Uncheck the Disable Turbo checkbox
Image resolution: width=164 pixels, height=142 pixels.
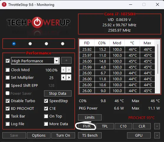point(7,101)
